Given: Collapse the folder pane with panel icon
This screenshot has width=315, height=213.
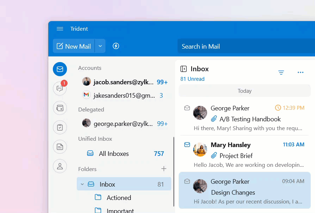Looking at the screenshot, I should click(184, 69).
